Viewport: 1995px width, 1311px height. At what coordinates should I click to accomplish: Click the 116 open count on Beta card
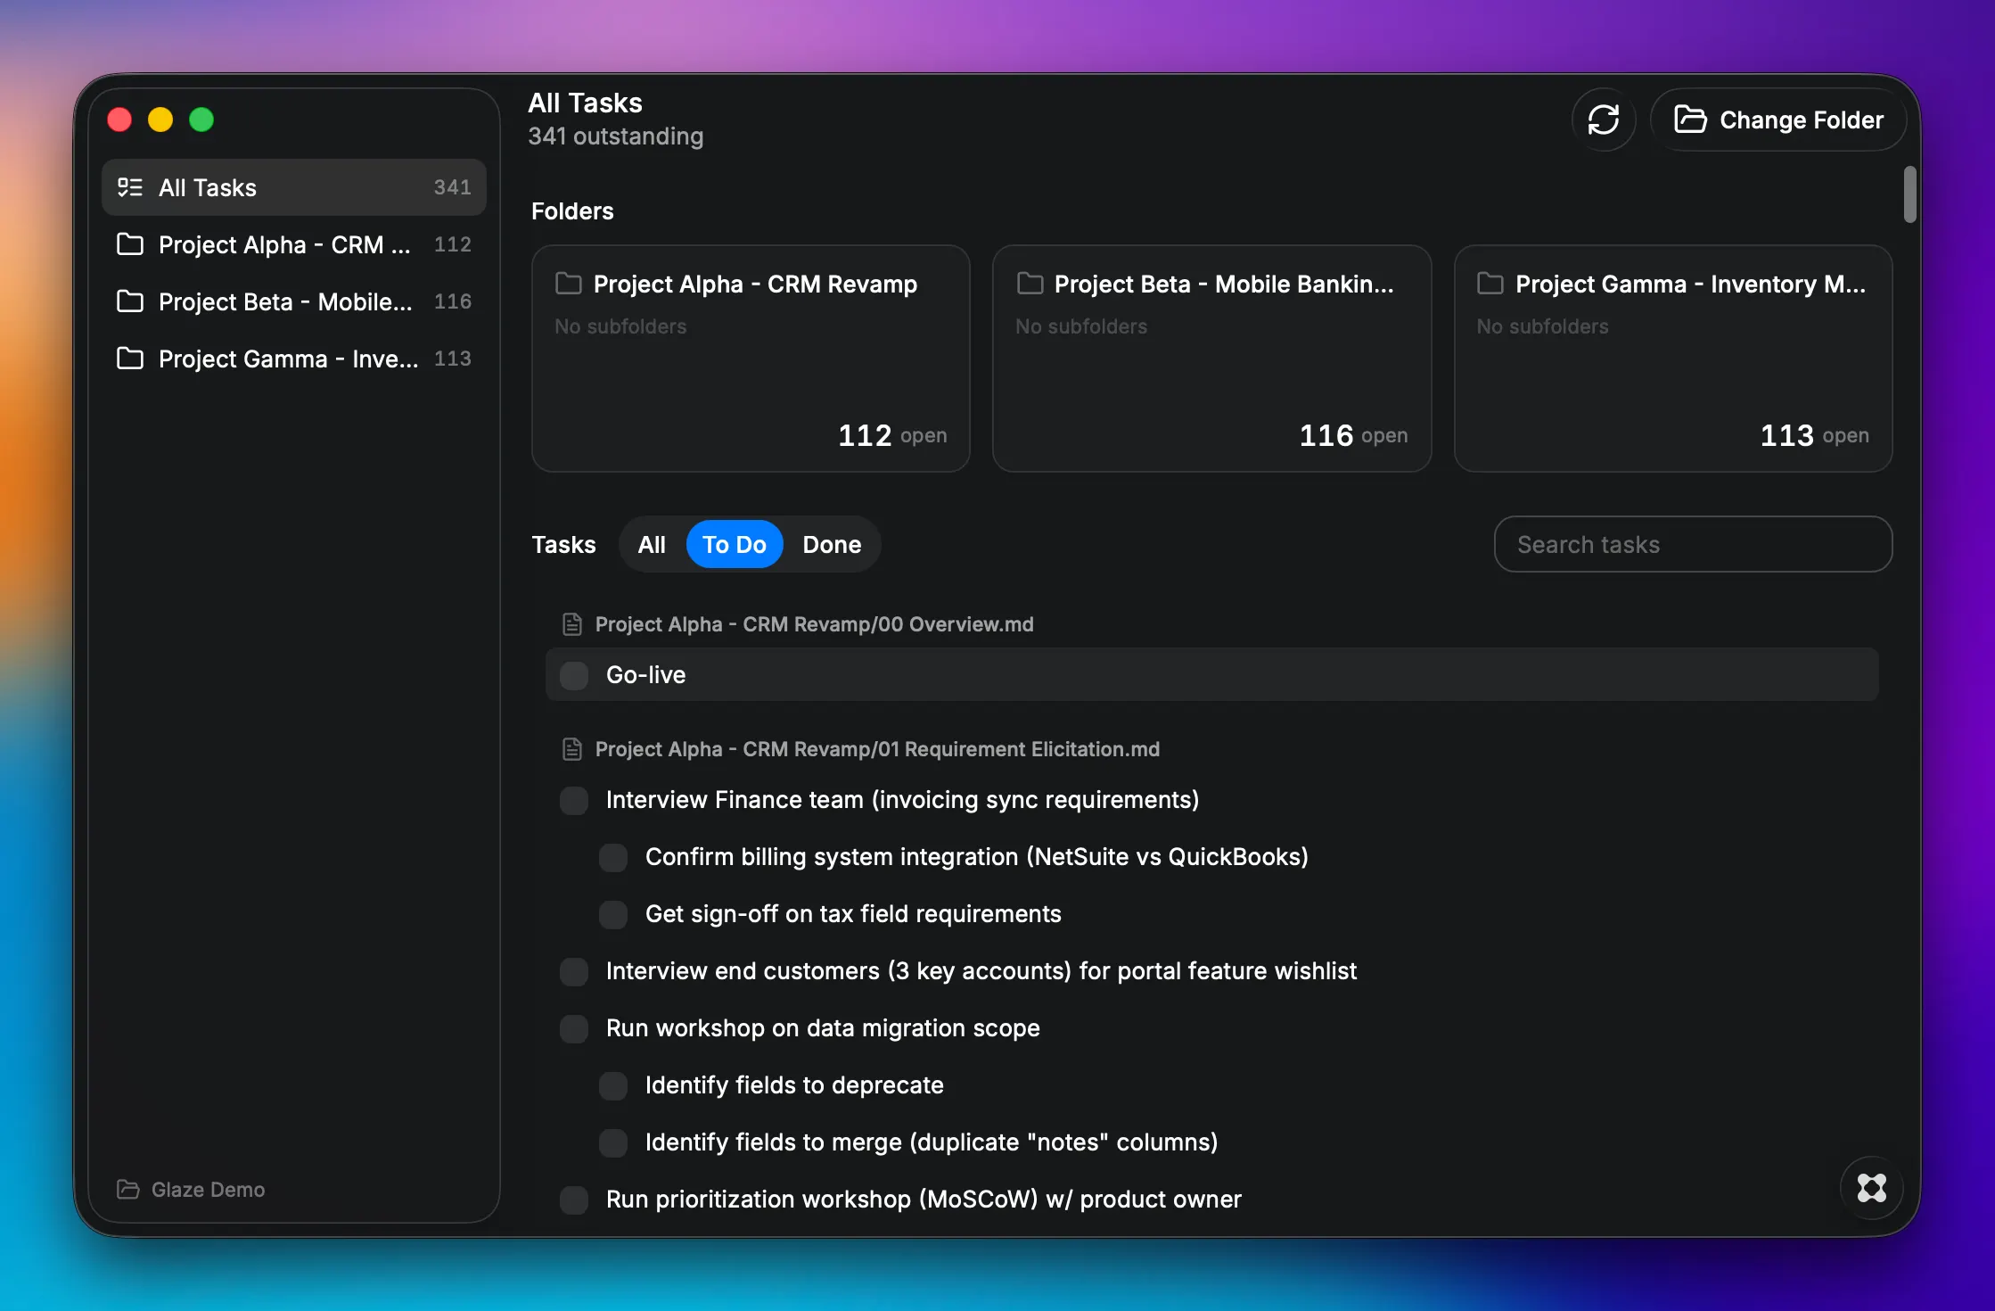(1353, 435)
